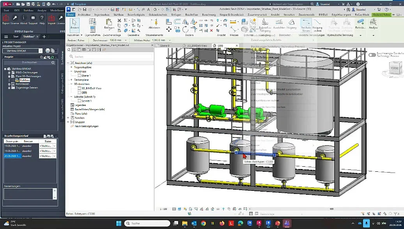The height and width of the screenshot is (229, 404).
Task: Click the Freigeben share button
Action: point(79,4)
